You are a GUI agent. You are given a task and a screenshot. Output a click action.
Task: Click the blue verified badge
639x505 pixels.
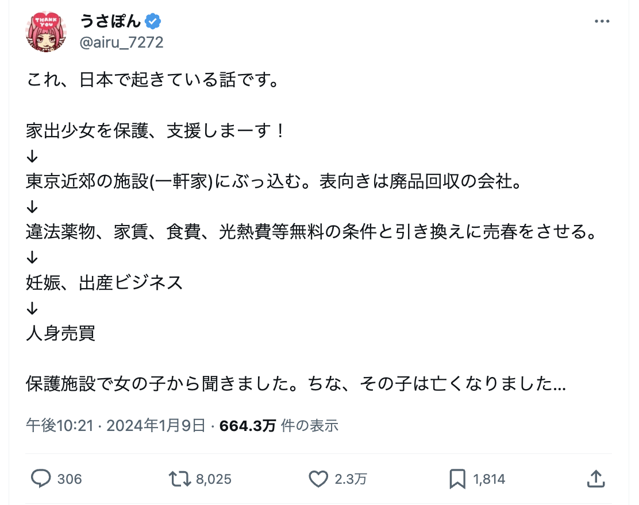pos(153,22)
